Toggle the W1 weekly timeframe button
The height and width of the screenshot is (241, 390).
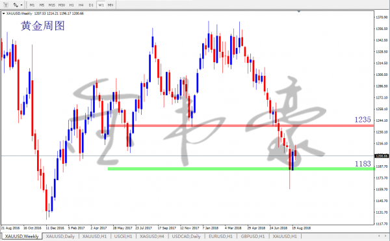[x=101, y=5]
